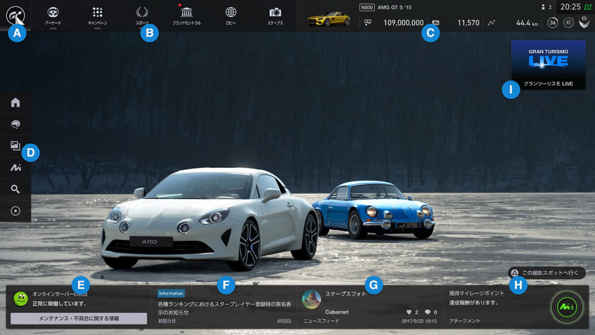
Task: Open the Livery Editor paint palette
Action: pos(15,124)
